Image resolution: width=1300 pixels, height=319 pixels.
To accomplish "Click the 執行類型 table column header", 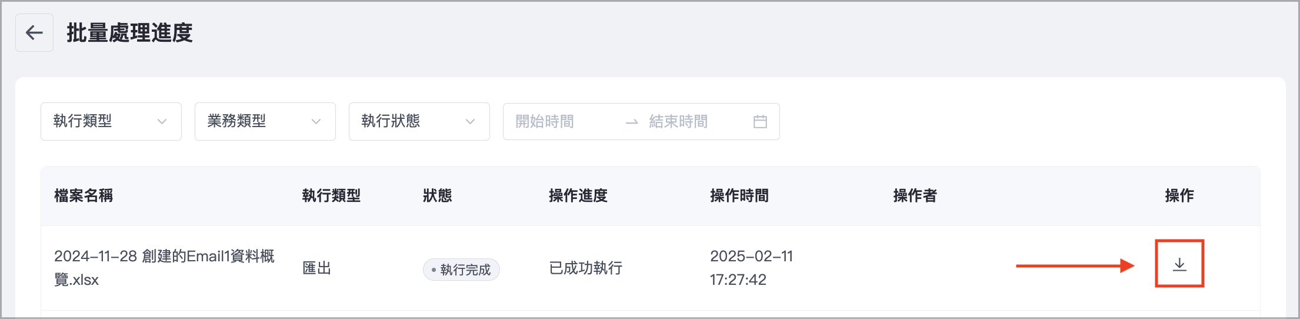I will pos(331,196).
